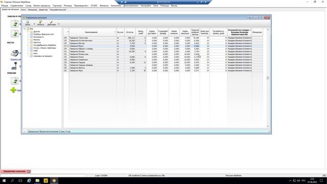The width and height of the screenshot is (327, 184).
Task: Expand the Молоко tree folder
Action: pos(28,40)
